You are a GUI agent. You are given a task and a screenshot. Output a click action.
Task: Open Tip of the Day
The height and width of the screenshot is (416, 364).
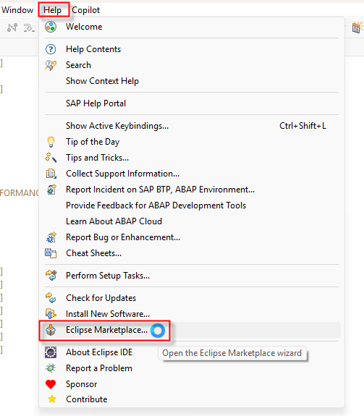pos(192,142)
